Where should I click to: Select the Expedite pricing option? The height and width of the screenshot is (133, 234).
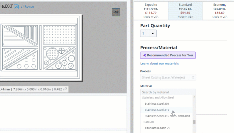pyautogui.click(x=151, y=11)
